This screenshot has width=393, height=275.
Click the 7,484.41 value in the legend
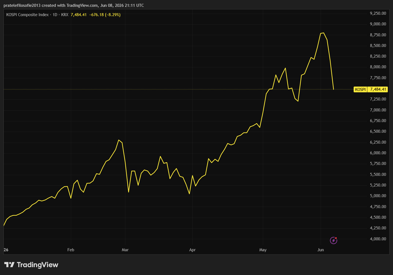point(79,15)
